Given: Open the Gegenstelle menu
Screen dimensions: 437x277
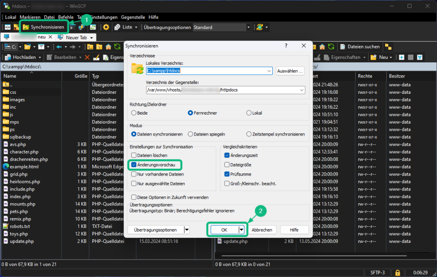Looking at the screenshot, I should (133, 17).
